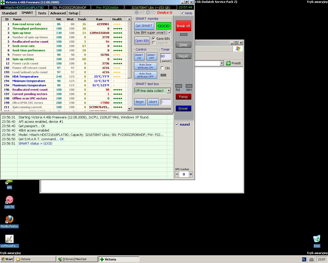Click the SMART table scroll down arrow

click(x=129, y=109)
